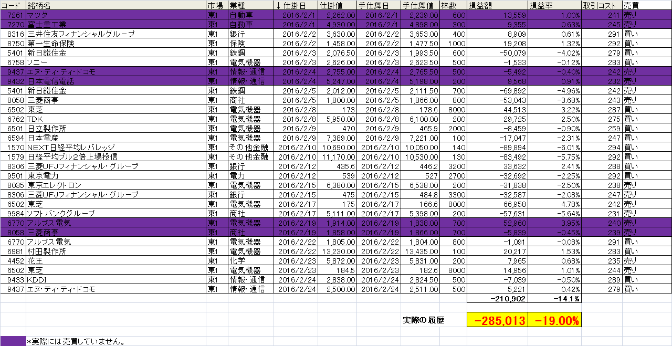
Task: Click the 3200 share count cell
Action: (453, 166)
